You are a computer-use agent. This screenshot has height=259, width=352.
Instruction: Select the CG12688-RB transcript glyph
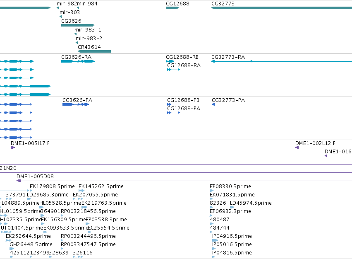[170, 61]
